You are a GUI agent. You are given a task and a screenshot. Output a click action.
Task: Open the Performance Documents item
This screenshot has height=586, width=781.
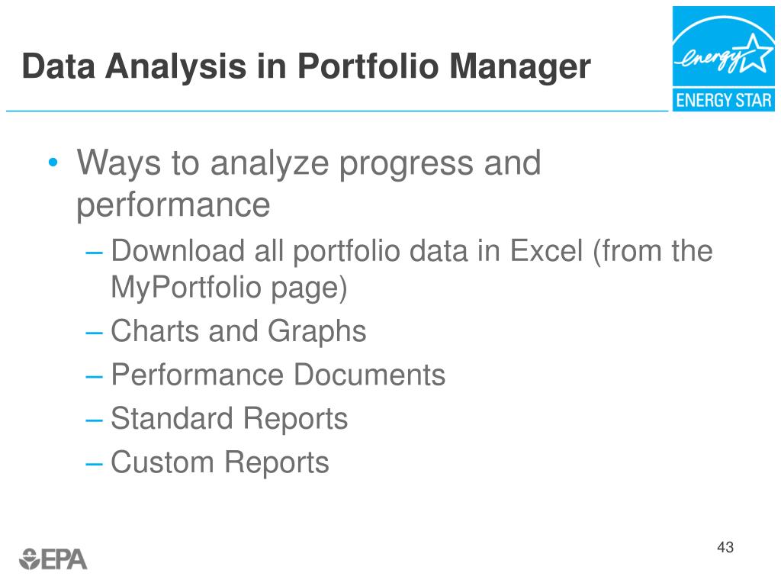[278, 375]
